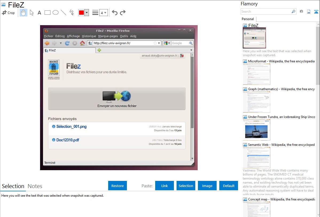Click the search magnifier icon

[x=294, y=12]
